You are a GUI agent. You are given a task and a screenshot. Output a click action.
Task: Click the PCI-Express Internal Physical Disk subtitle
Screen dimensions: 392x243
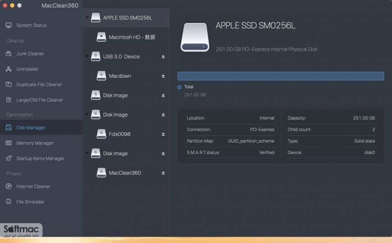pos(266,49)
